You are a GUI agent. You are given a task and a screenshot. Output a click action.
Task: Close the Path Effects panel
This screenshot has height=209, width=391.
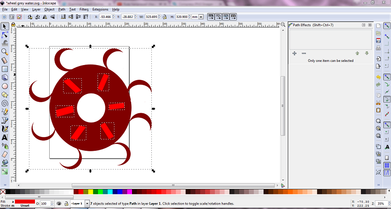(370, 25)
